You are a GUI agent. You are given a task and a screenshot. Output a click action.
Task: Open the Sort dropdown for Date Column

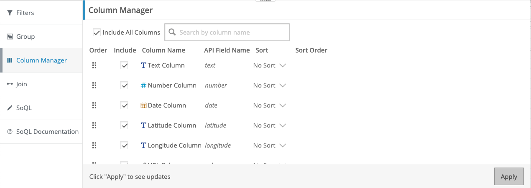[x=270, y=105]
